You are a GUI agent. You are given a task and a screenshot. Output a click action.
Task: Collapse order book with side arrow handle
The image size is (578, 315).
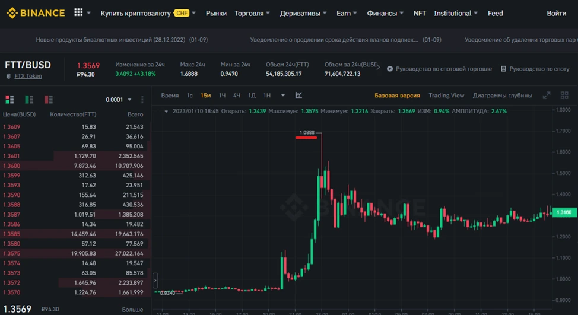[x=155, y=281]
